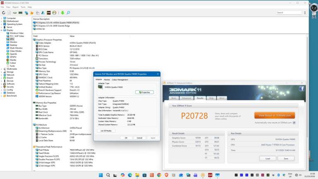Image resolution: width=318 pixels, height=179 pixels.
Task: Click View result at 3DMark.com button
Action: [274, 115]
